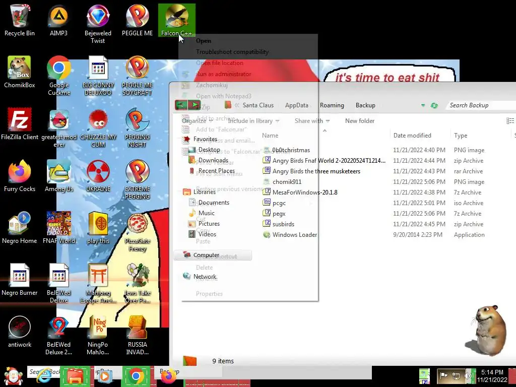Choose Open in the context menu
Screen dimensions: 516x387
pyautogui.click(x=204, y=41)
